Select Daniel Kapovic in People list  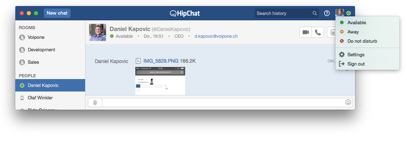pyautogui.click(x=50, y=85)
